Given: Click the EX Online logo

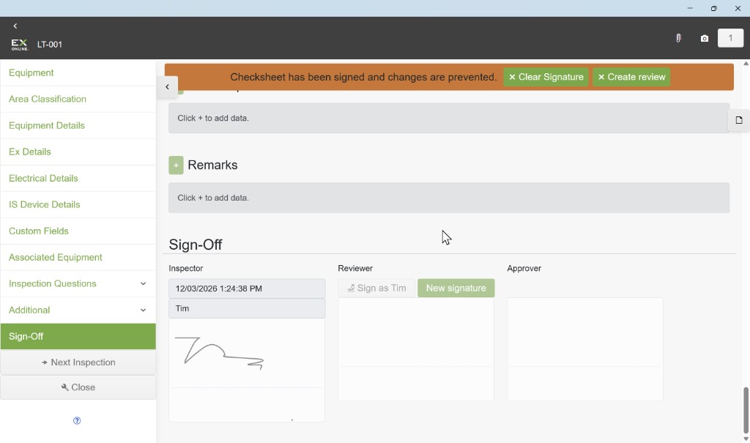Looking at the screenshot, I should point(20,45).
